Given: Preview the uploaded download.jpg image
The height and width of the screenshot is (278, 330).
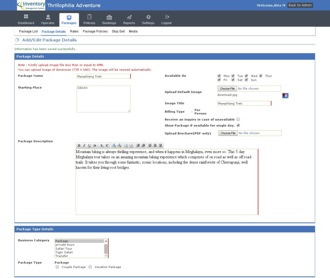Looking at the screenshot, I should point(285,95).
